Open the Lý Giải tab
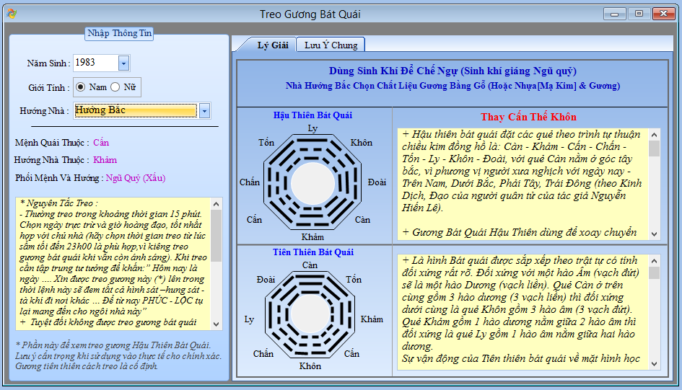This screenshot has width=682, height=390. [273, 45]
